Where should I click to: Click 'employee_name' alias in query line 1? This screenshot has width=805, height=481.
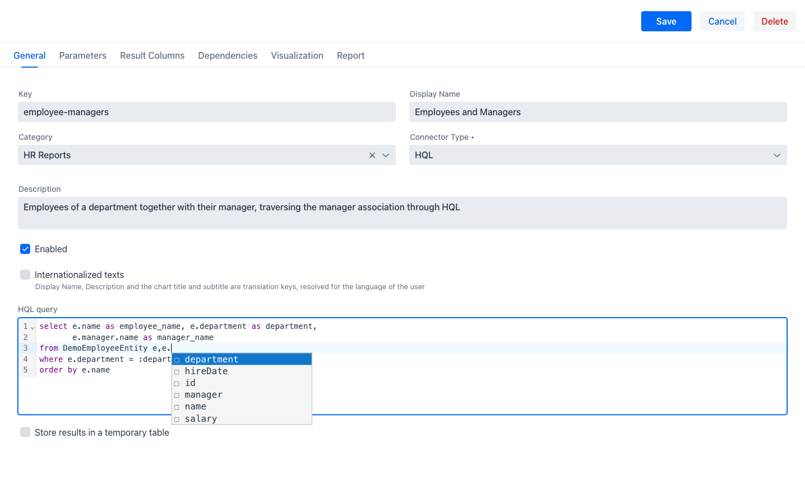[150, 326]
